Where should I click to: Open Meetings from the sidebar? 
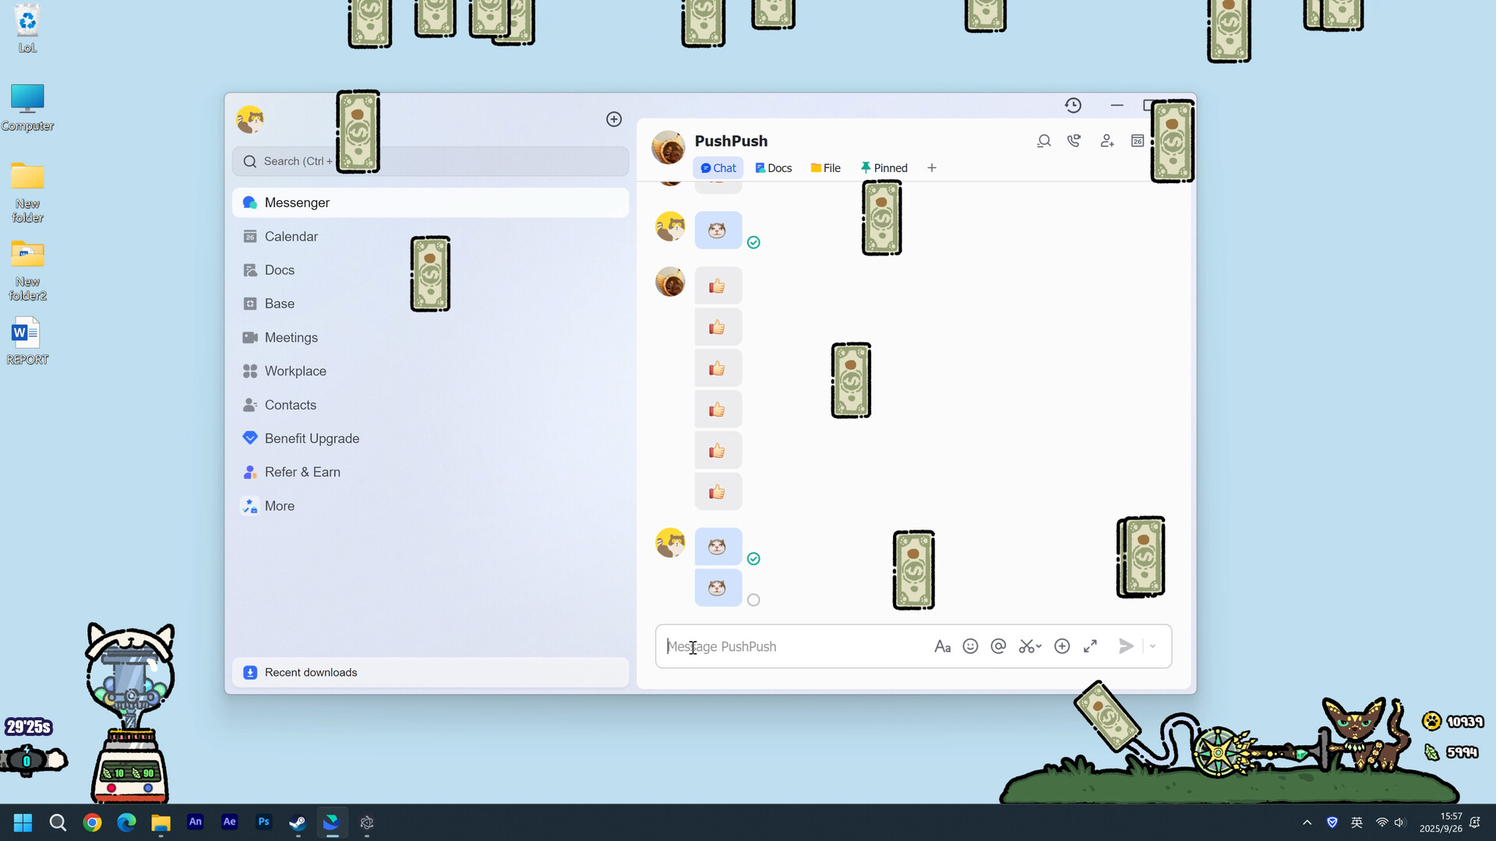291,337
